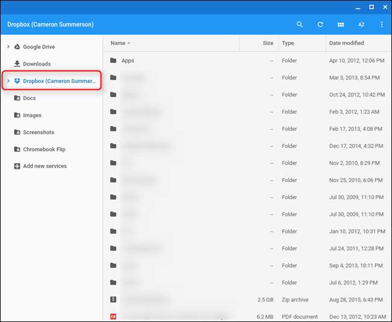
Task: Select Docs in the sidebar
Action: [x=30, y=98]
